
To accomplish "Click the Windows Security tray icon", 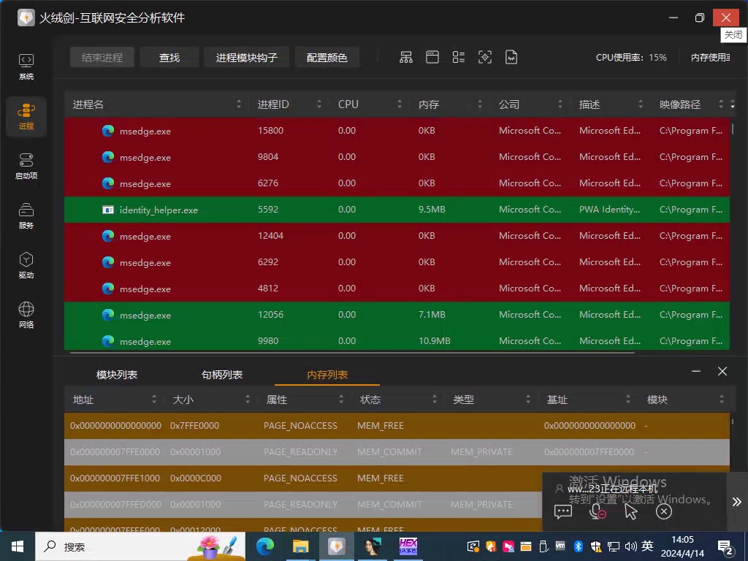I will point(596,546).
